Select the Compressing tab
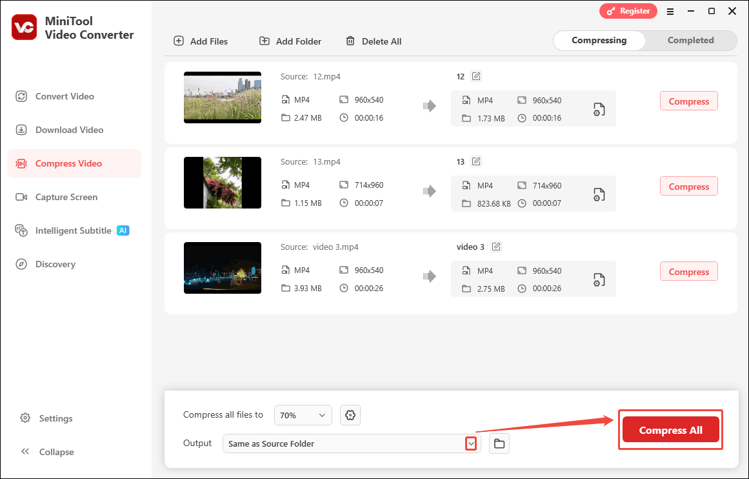Screen dimensions: 749x479 [599, 40]
